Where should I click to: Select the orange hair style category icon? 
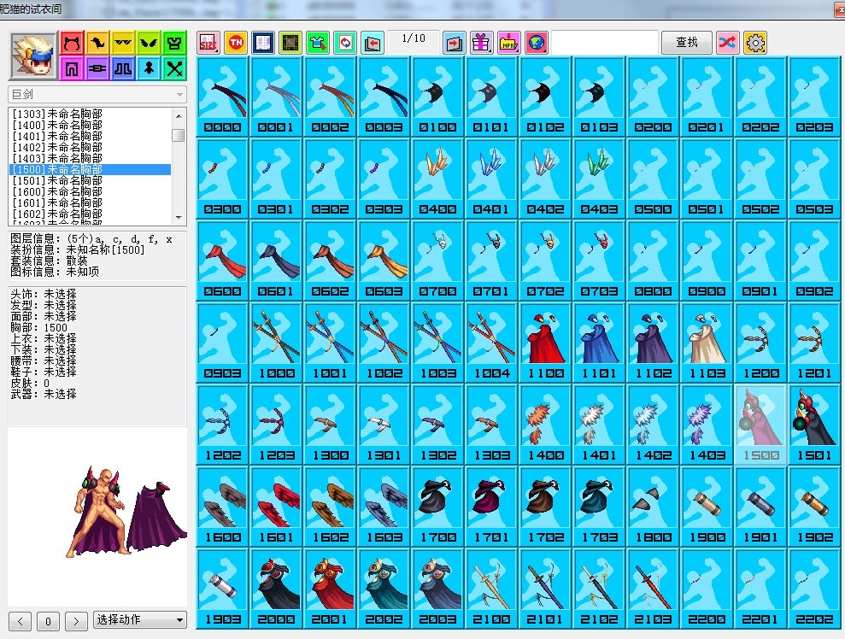tap(97, 43)
